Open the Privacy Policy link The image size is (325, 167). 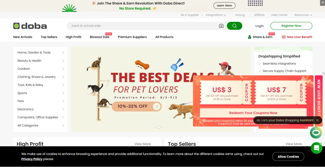32,159
